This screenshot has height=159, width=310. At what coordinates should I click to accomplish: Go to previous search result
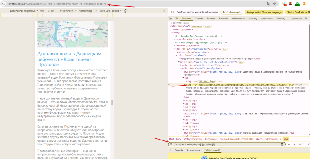click(289, 144)
